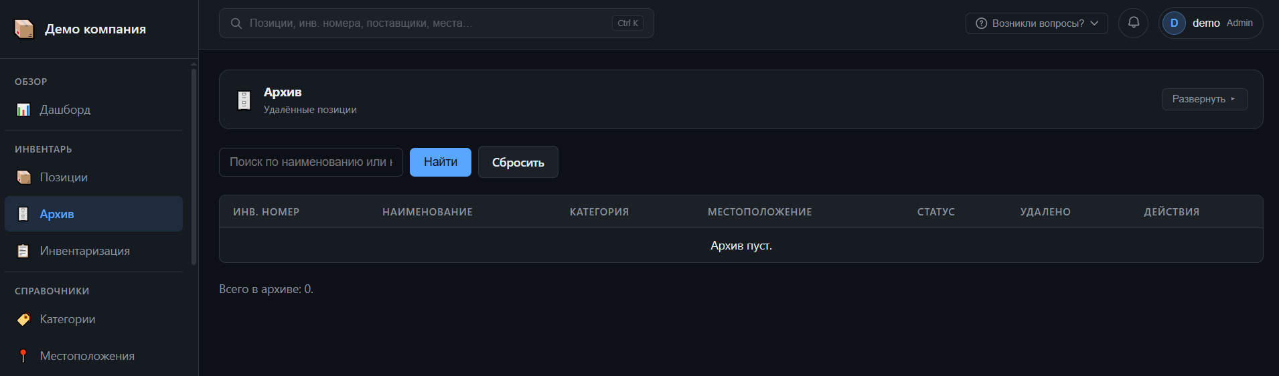Open Местоположения in sidebar

coord(94,356)
